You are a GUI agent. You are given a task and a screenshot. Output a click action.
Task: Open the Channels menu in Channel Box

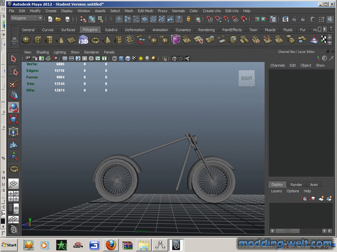(277, 65)
